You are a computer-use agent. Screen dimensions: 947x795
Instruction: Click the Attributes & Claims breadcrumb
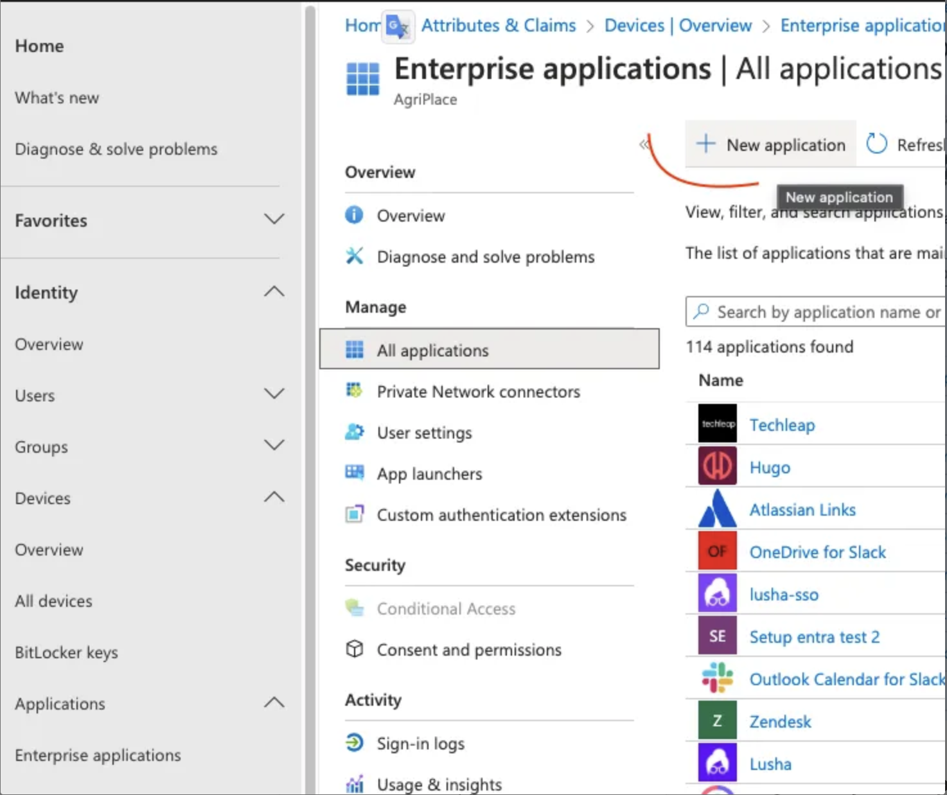coord(499,26)
